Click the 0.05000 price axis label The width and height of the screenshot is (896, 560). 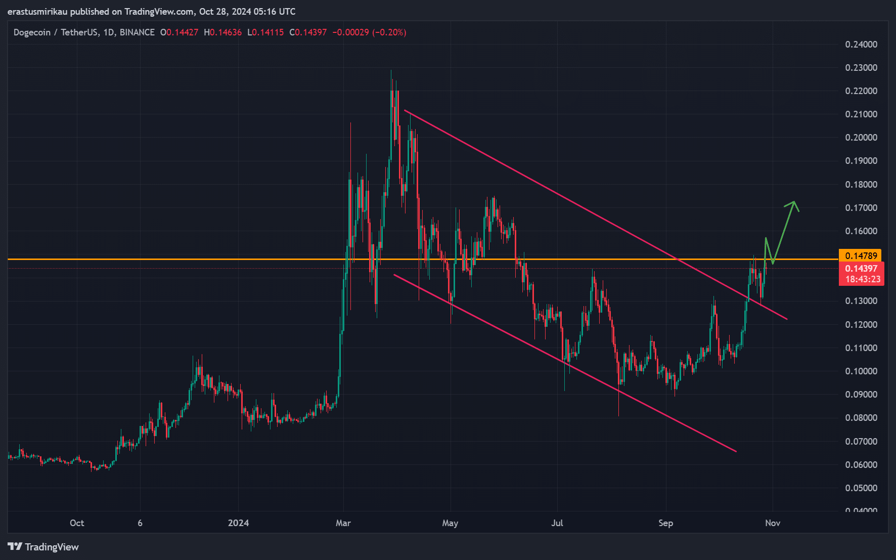(861, 488)
